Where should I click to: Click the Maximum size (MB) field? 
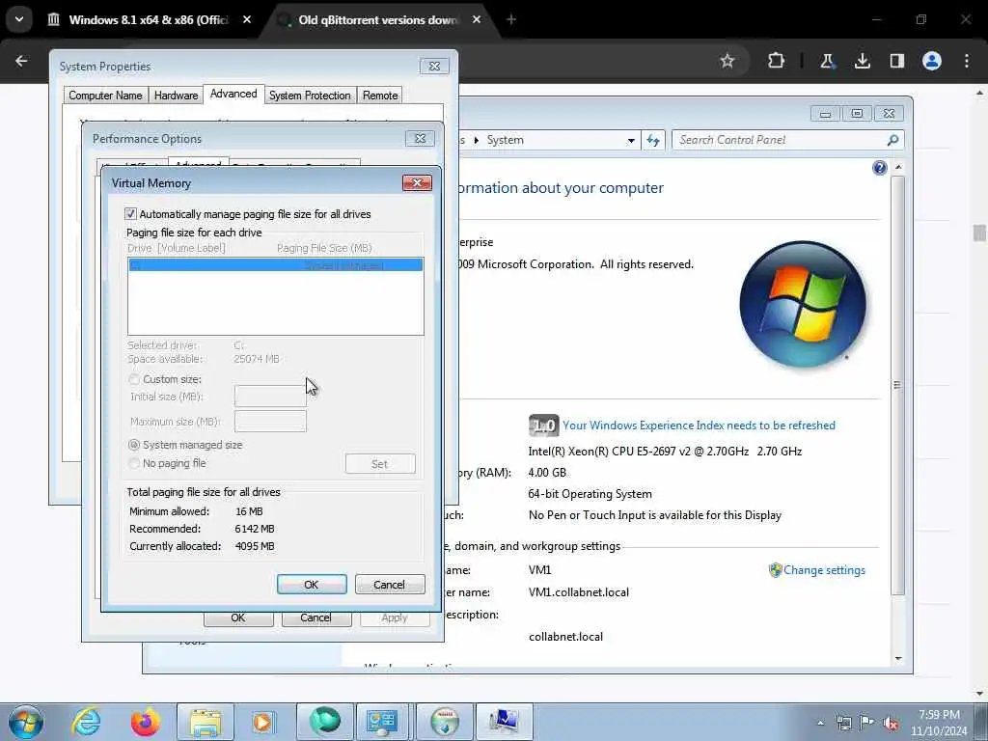[270, 422]
